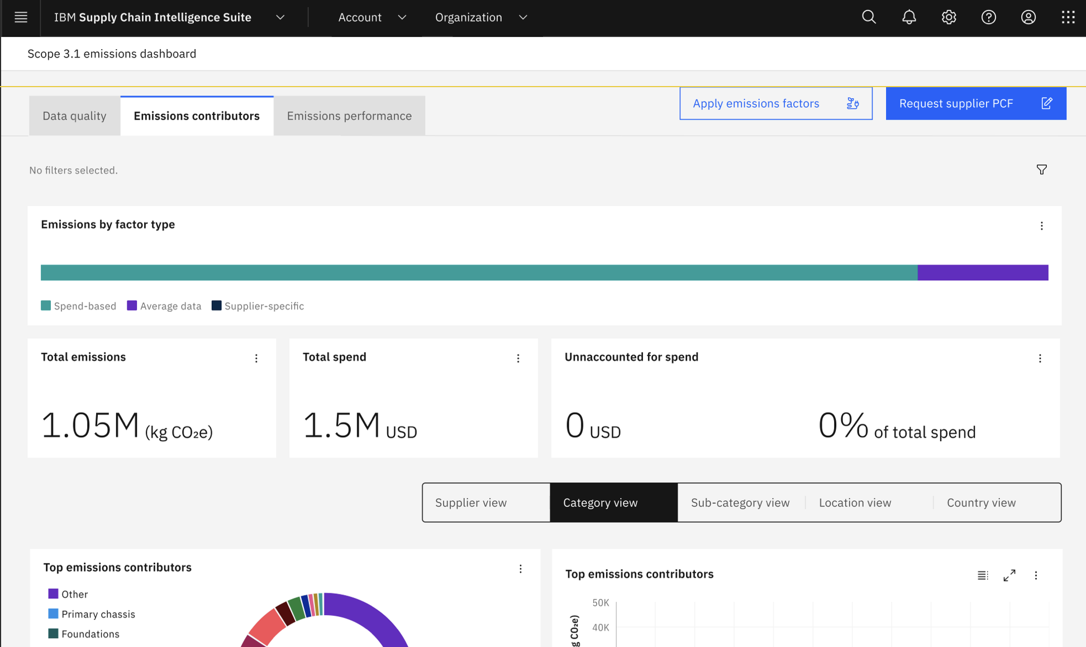Click the filter funnel icon
The image size is (1086, 647).
click(x=1041, y=170)
